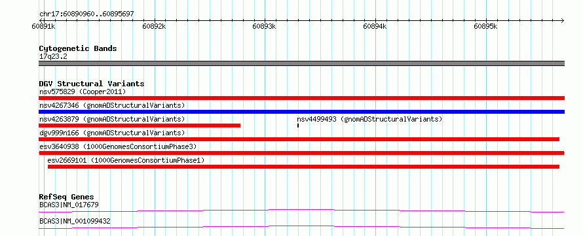Click the short nsv4263879 red variant bar

click(x=140, y=126)
